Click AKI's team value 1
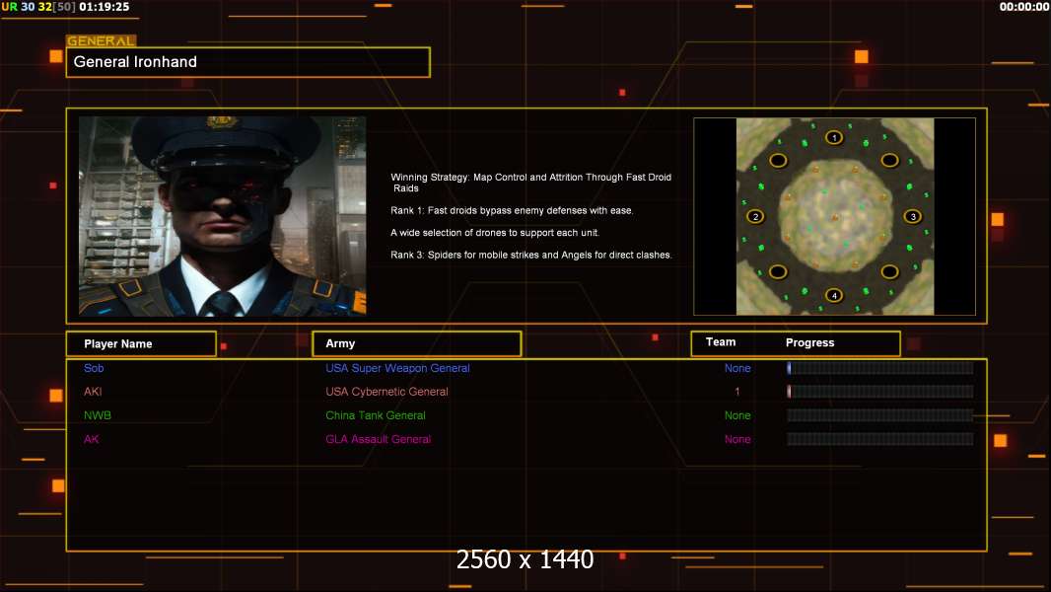 (737, 392)
